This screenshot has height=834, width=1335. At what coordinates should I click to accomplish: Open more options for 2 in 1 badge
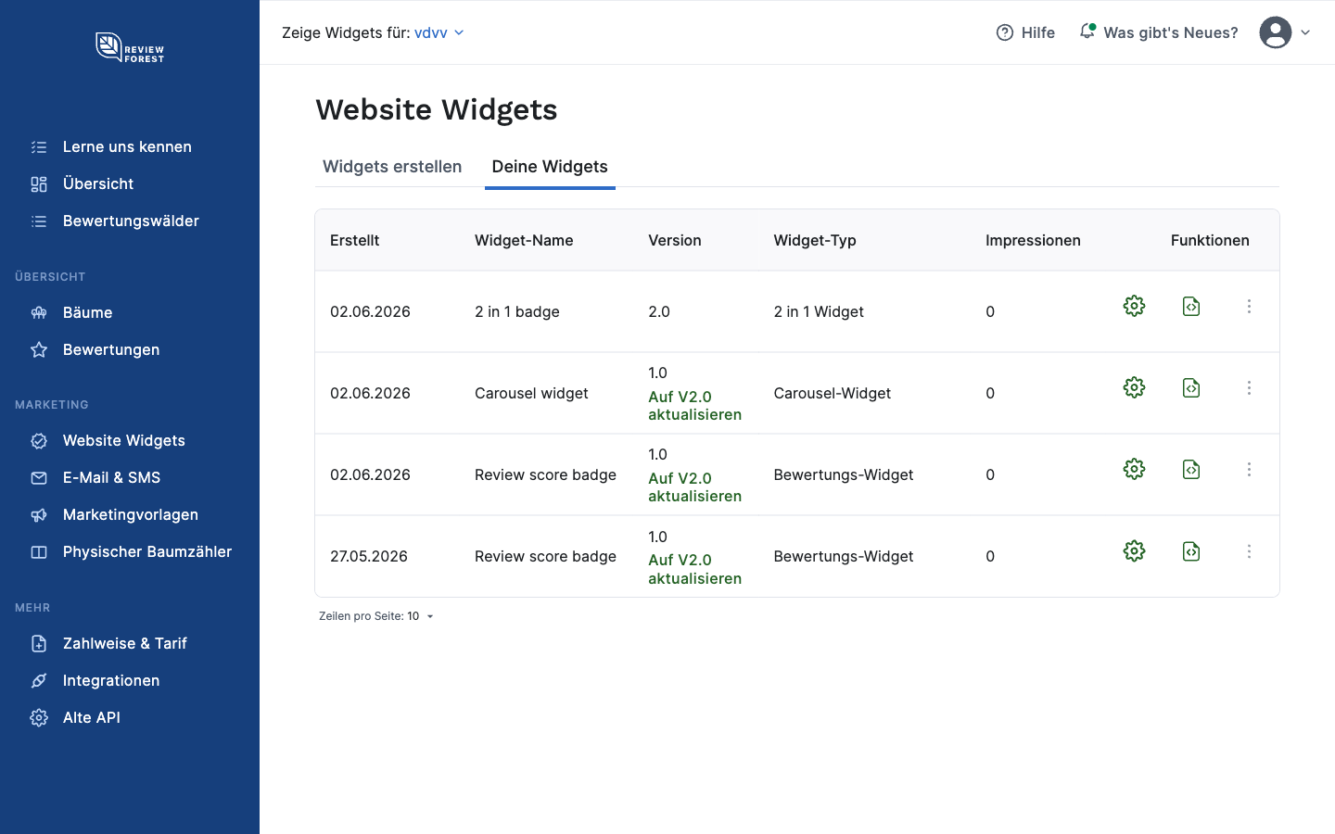[1249, 306]
